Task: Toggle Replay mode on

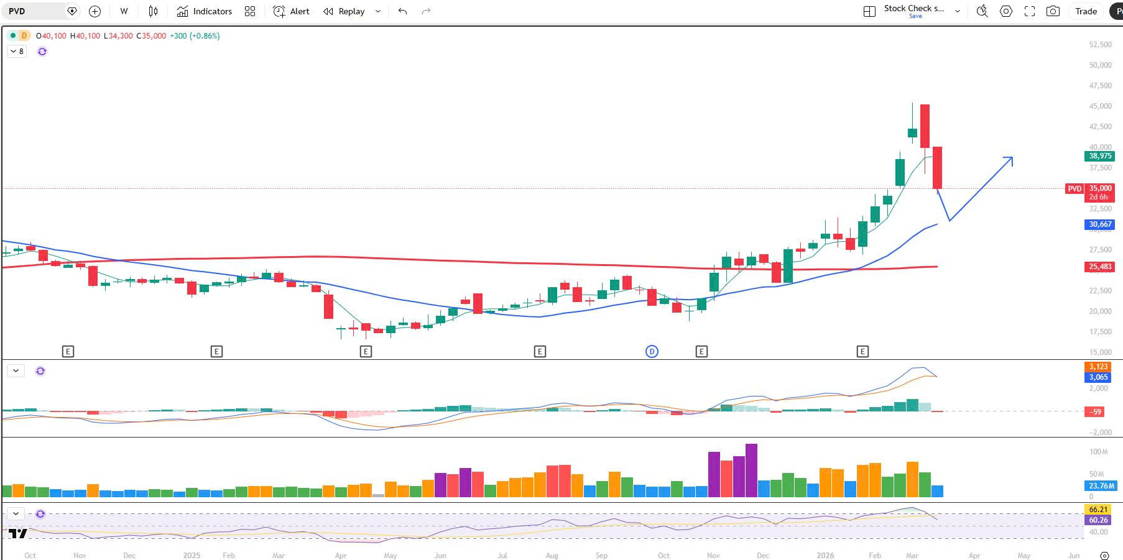Action: pos(344,11)
